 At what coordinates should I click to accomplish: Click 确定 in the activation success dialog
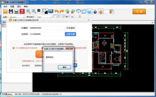(64, 67)
